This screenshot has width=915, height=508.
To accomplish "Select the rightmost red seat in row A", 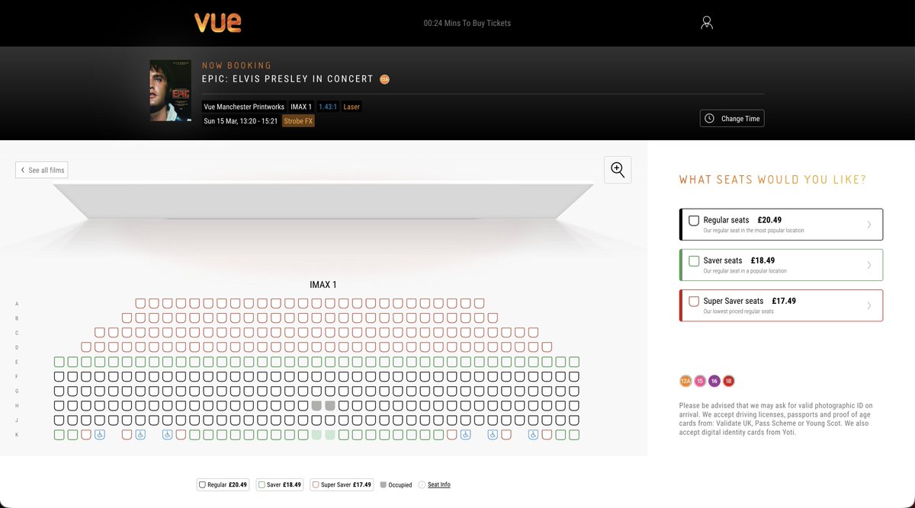I will (x=479, y=303).
